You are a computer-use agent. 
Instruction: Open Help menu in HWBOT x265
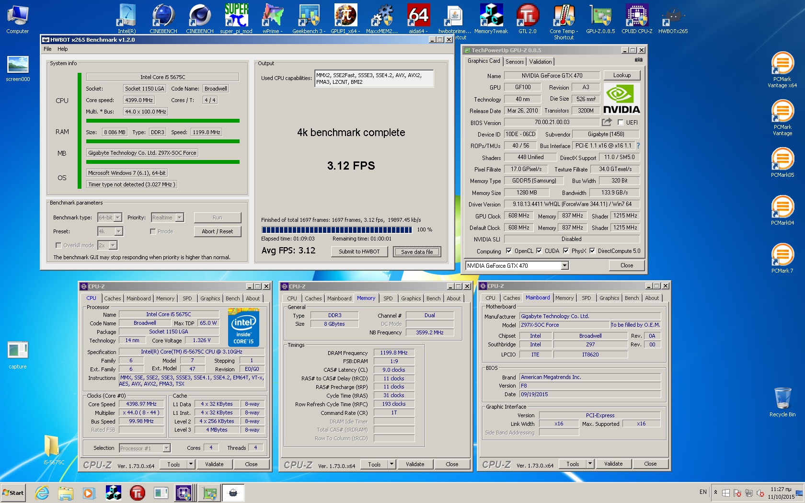(63, 49)
